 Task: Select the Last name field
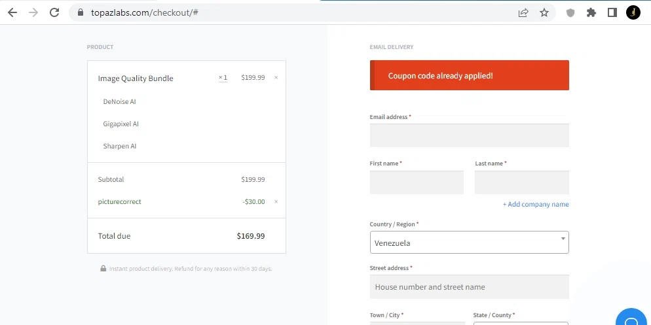click(x=521, y=182)
